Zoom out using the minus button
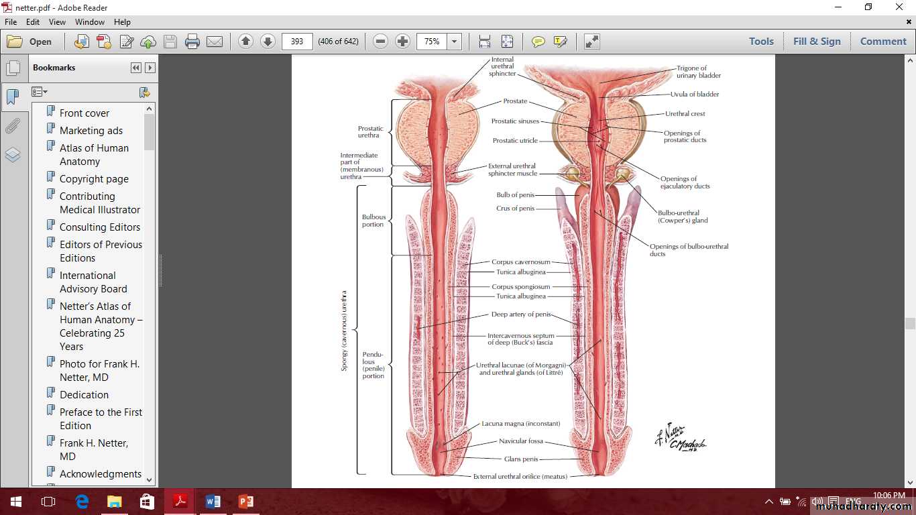Image resolution: width=916 pixels, height=515 pixels. [x=380, y=42]
